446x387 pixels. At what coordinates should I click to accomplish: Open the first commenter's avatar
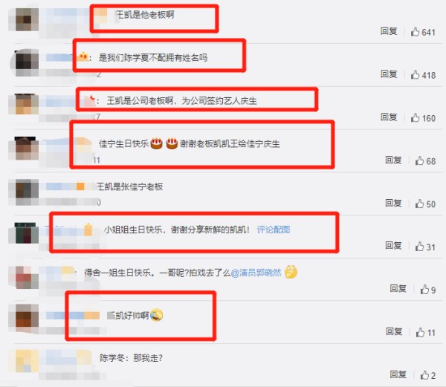(x=23, y=19)
